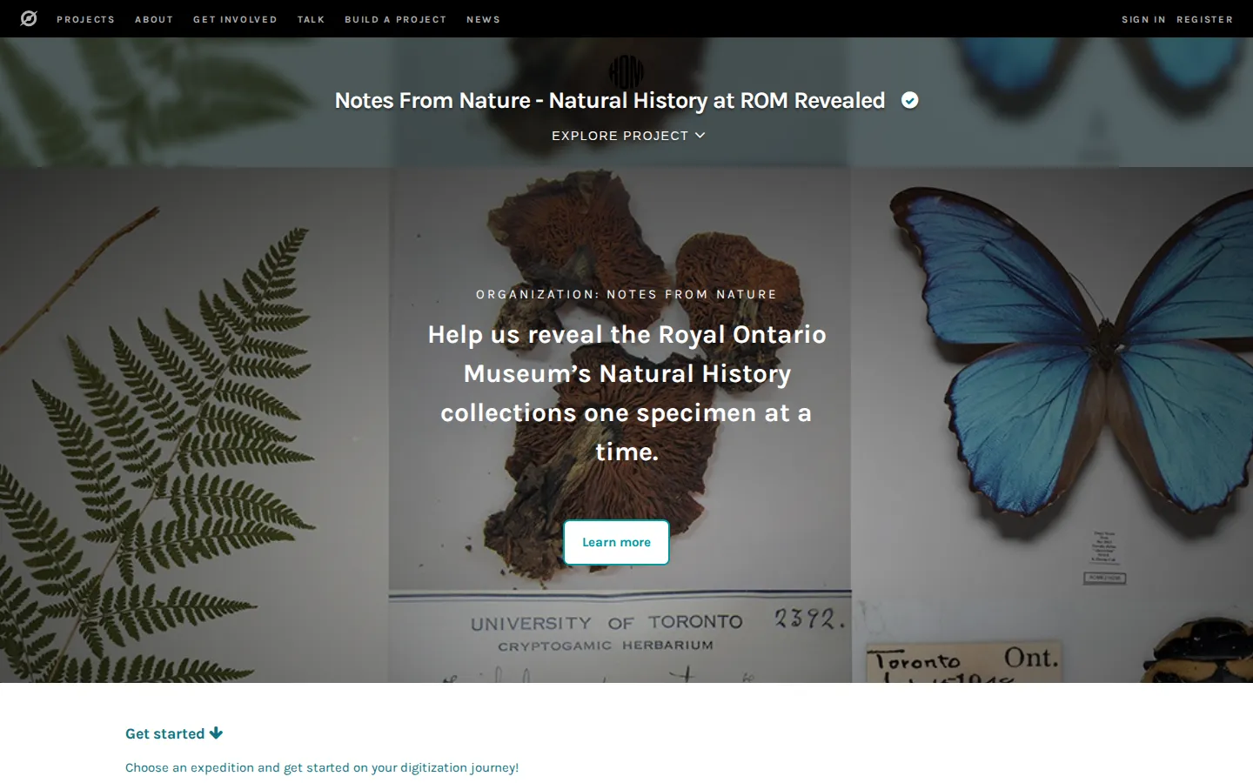Click the Zooniverse logo icon
This screenshot has width=1253, height=783.
click(x=29, y=18)
